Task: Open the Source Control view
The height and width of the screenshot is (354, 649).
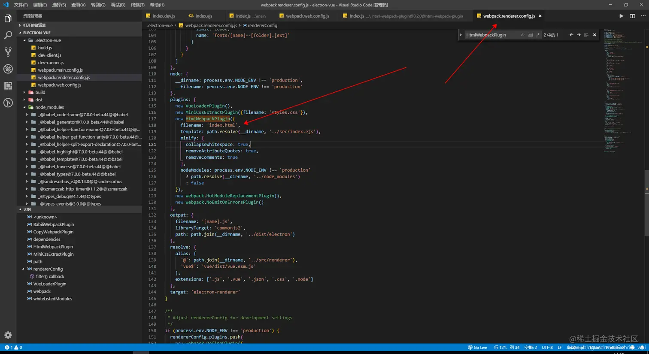Action: [x=8, y=52]
